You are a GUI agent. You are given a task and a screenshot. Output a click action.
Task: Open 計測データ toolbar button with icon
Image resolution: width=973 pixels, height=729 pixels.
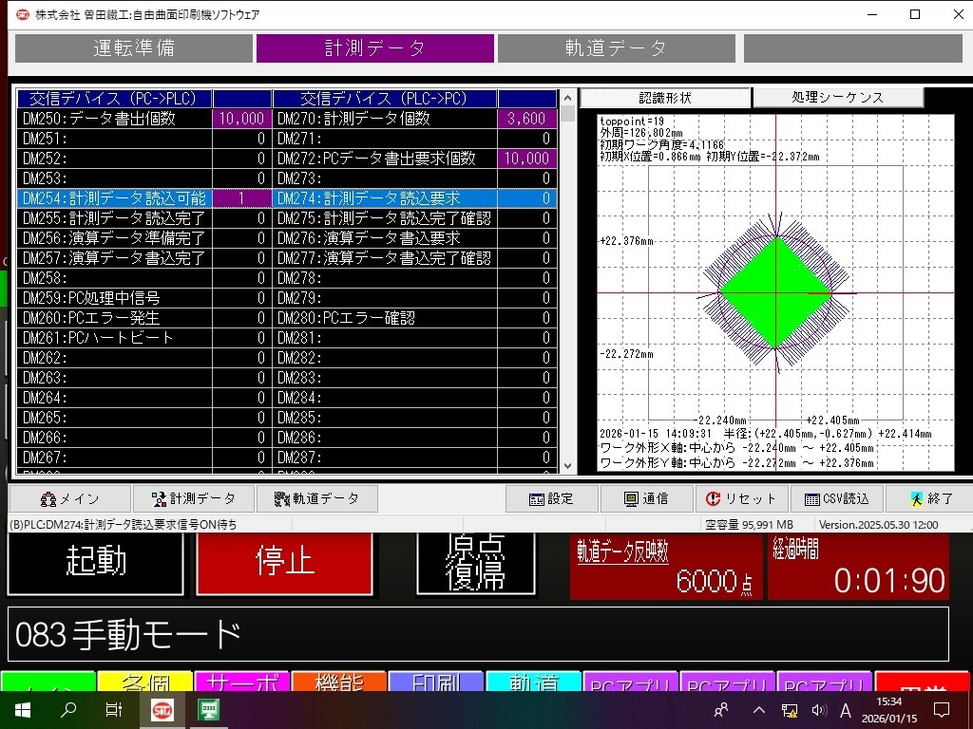[194, 499]
